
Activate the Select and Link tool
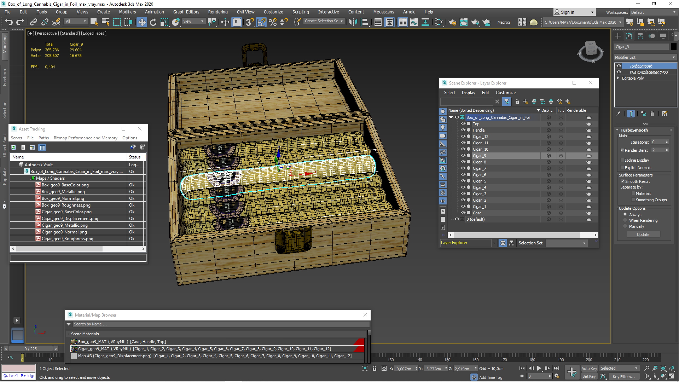tap(34, 22)
